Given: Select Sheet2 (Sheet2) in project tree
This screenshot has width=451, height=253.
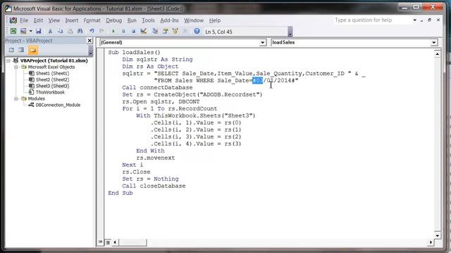Looking at the screenshot, I should coord(52,79).
